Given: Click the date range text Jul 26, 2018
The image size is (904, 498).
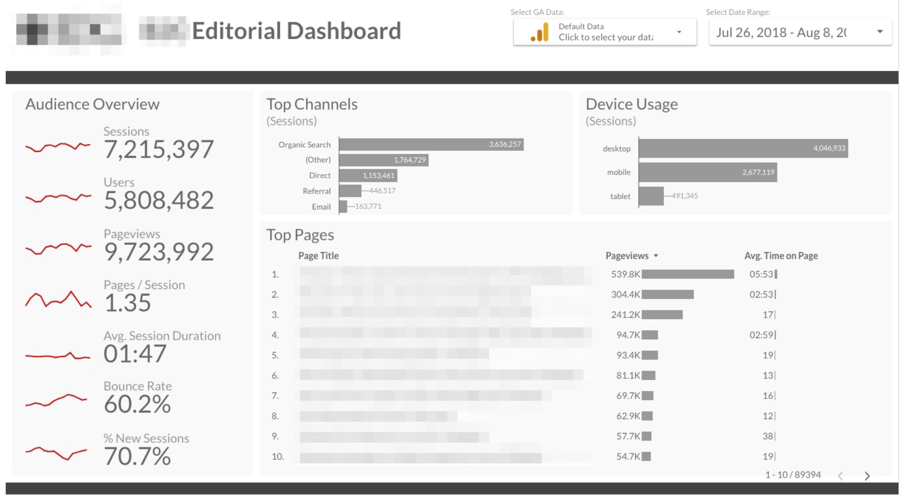Looking at the screenshot, I should point(751,32).
